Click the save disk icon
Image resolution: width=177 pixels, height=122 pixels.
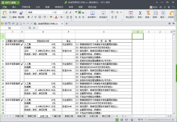coord(6,24)
